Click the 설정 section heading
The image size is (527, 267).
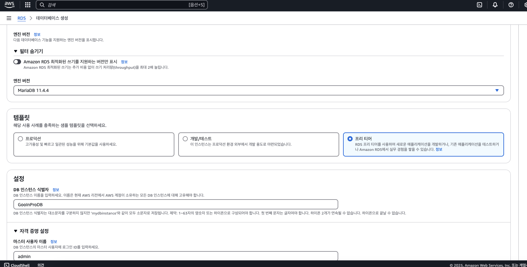19,179
